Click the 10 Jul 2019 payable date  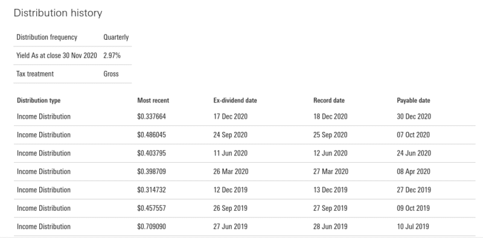click(x=413, y=227)
